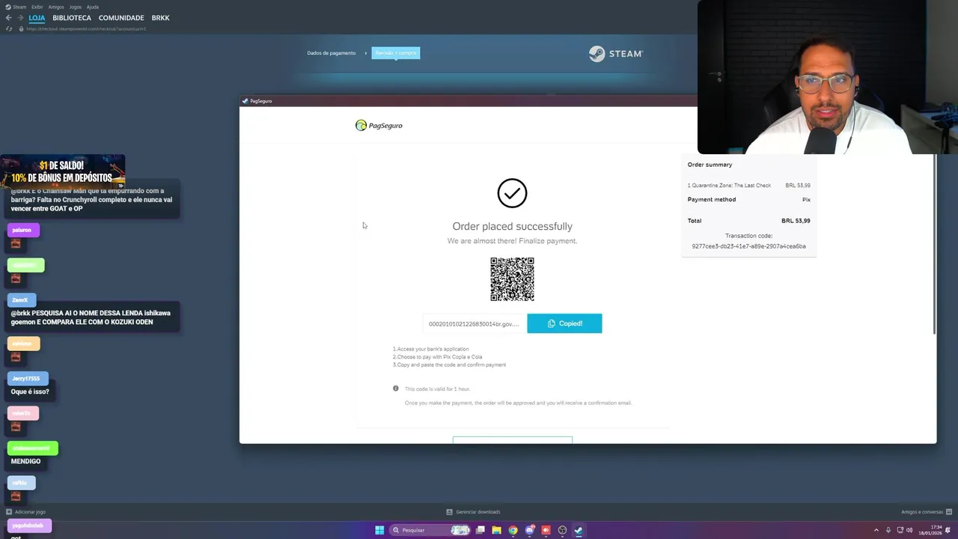Open the red app icon in the taskbar
The height and width of the screenshot is (539, 958).
click(546, 530)
